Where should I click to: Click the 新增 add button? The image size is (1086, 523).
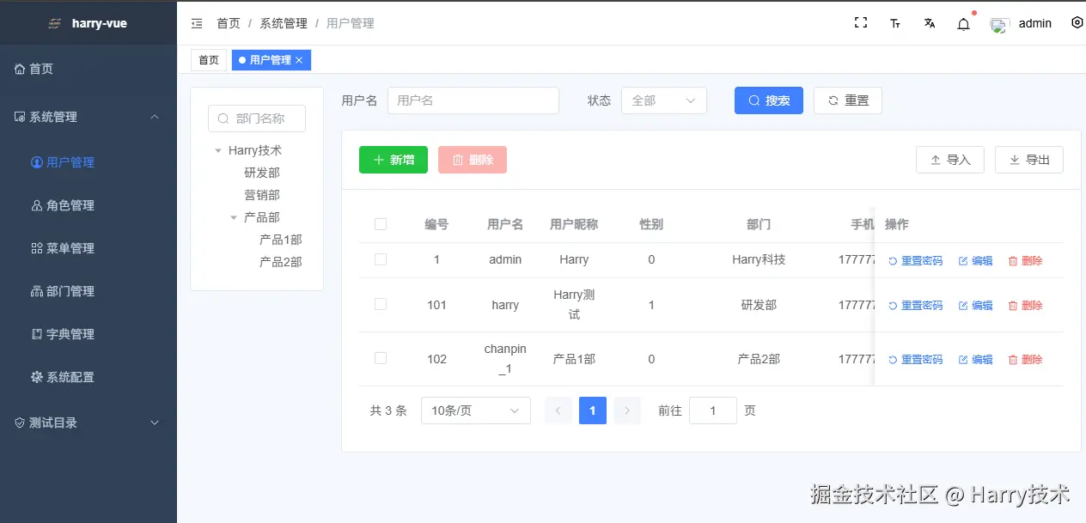(393, 160)
